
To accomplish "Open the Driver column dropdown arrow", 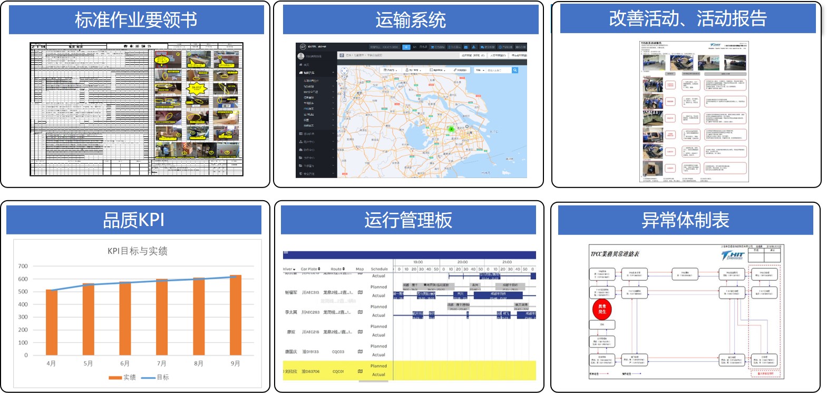I will coord(294,269).
